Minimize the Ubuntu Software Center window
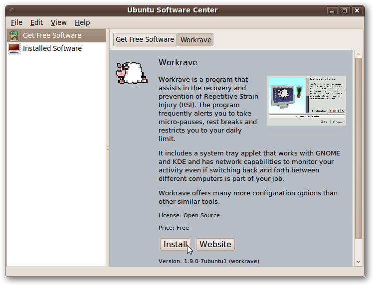The width and height of the screenshot is (374, 286). [332, 11]
